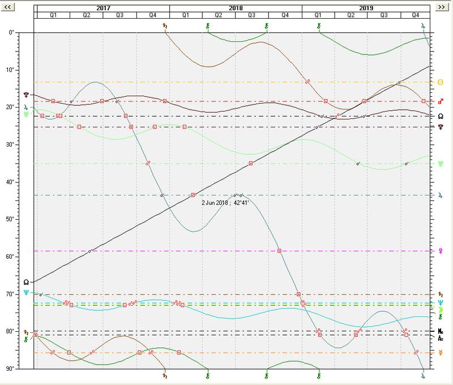The width and height of the screenshot is (453, 385).
Task: Select the 2017 year header
Action: point(103,8)
